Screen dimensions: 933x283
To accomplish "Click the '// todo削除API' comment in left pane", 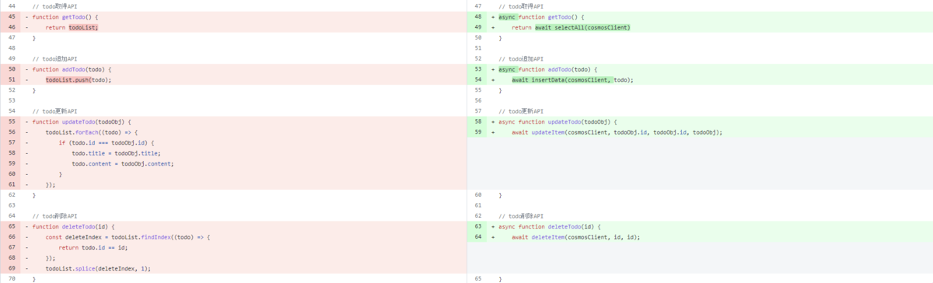I will 54,215.
